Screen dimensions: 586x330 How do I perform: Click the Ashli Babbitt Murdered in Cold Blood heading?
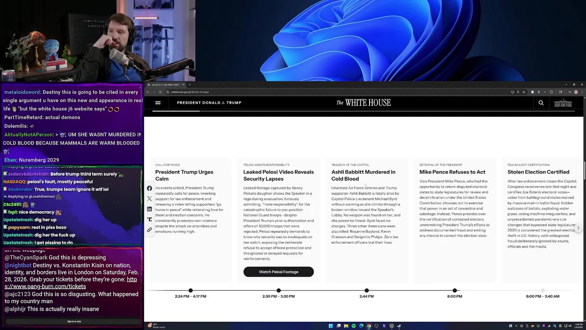point(363,175)
